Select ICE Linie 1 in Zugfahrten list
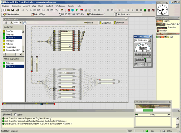 (x=14, y=38)
